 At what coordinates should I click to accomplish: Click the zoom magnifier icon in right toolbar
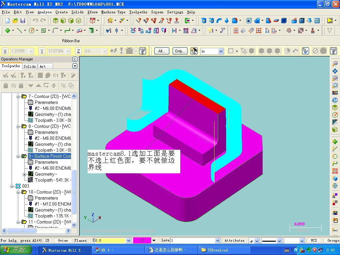335,63
